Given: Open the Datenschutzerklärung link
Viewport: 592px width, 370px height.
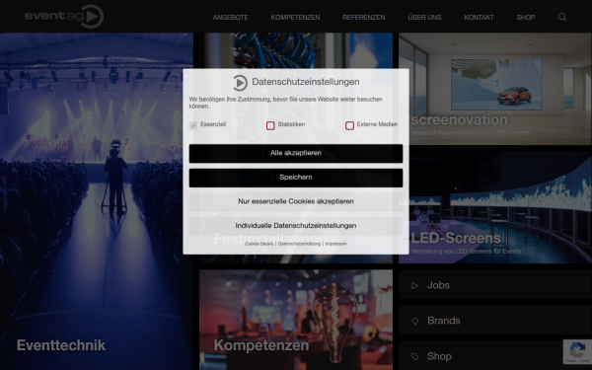Looking at the screenshot, I should (299, 244).
